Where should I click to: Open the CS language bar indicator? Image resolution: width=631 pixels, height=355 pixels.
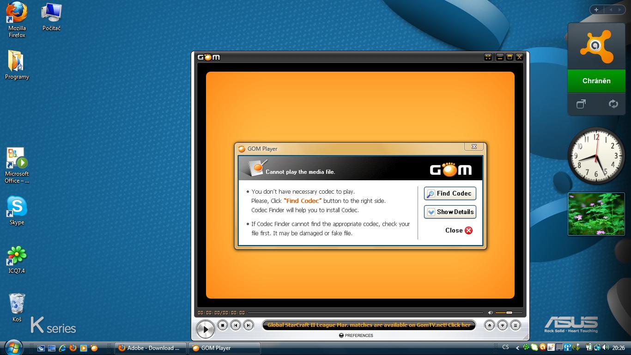[x=505, y=347]
